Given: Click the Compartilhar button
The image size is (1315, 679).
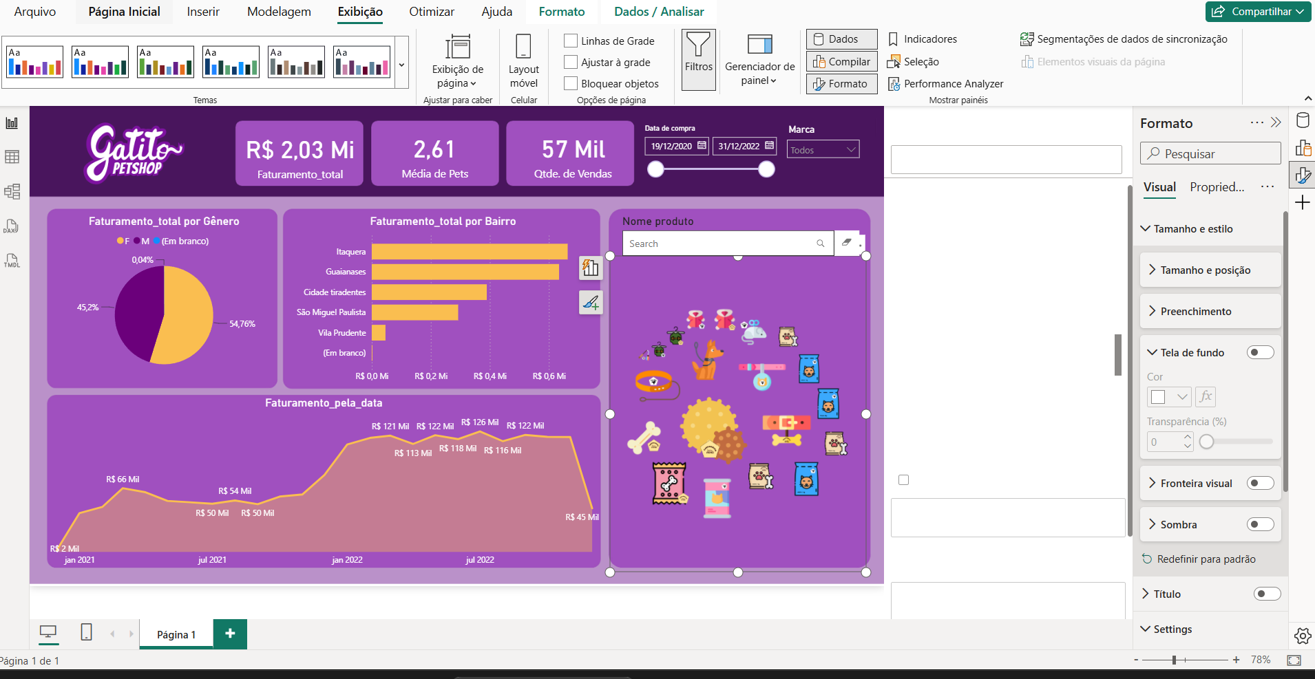Looking at the screenshot, I should click(x=1258, y=12).
